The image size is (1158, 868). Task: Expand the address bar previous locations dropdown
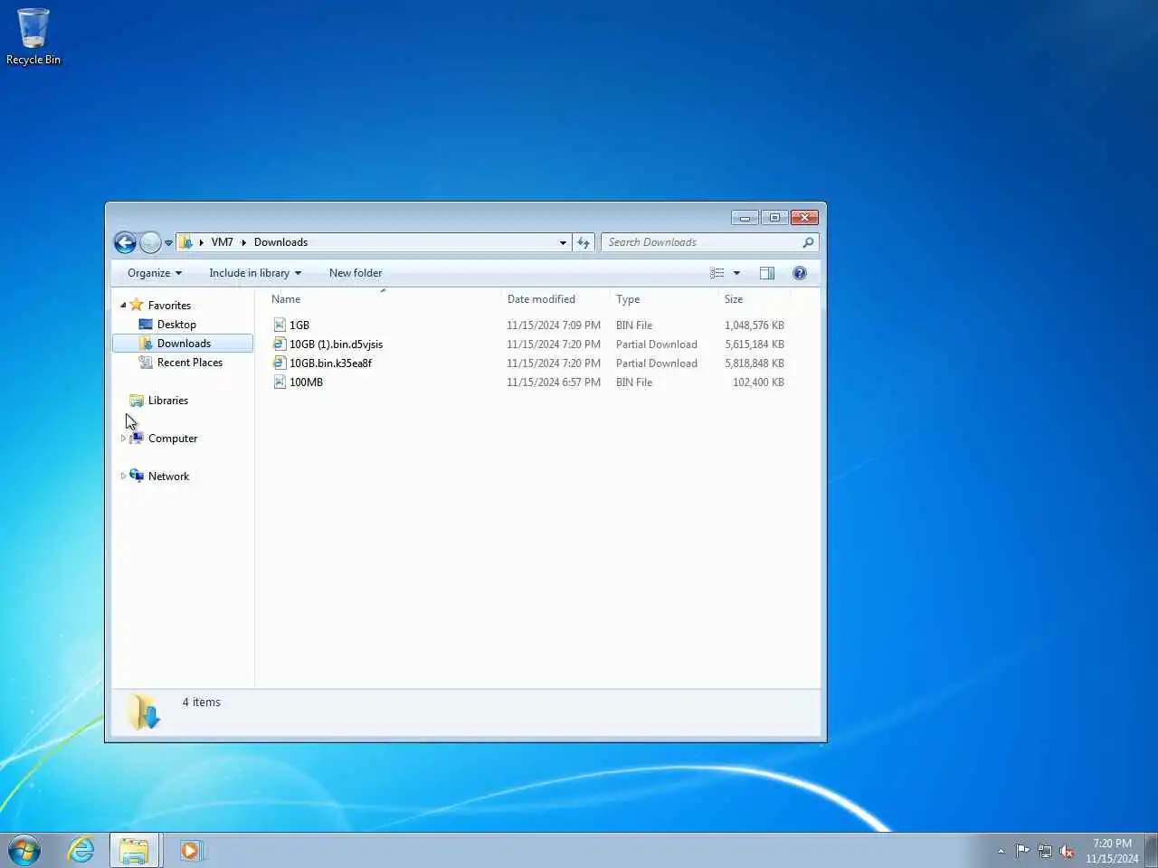click(563, 242)
